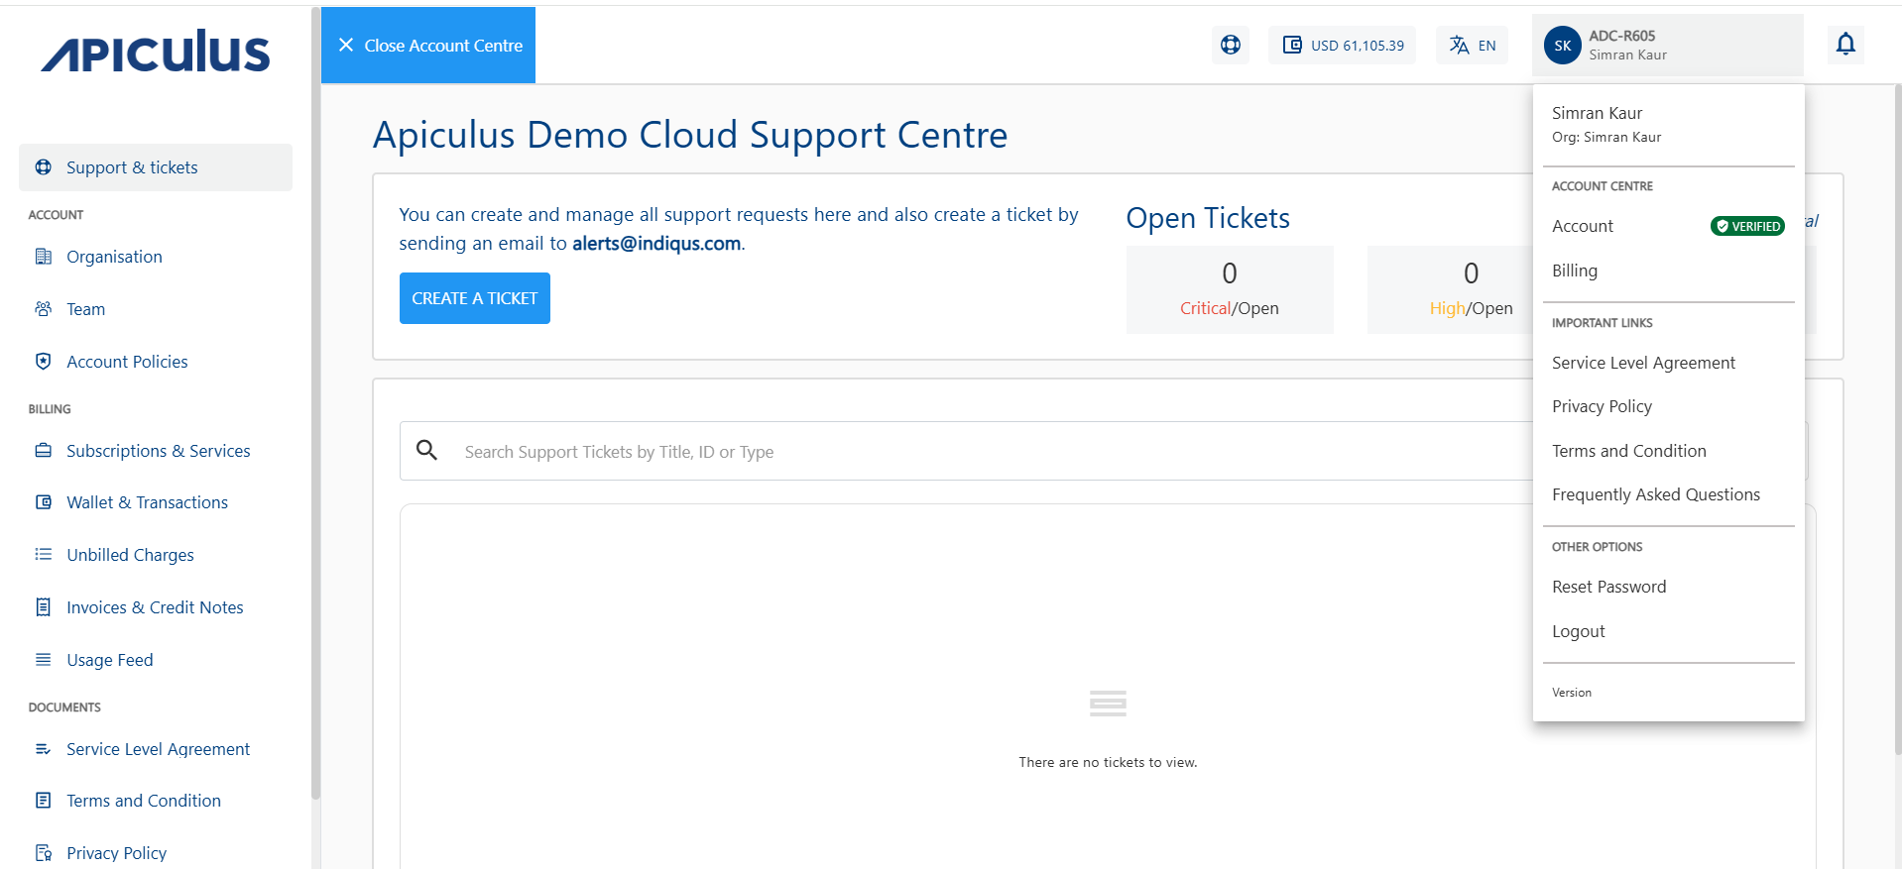The width and height of the screenshot is (1902, 869).
Task: Click the notification bell icon
Action: (1844, 45)
